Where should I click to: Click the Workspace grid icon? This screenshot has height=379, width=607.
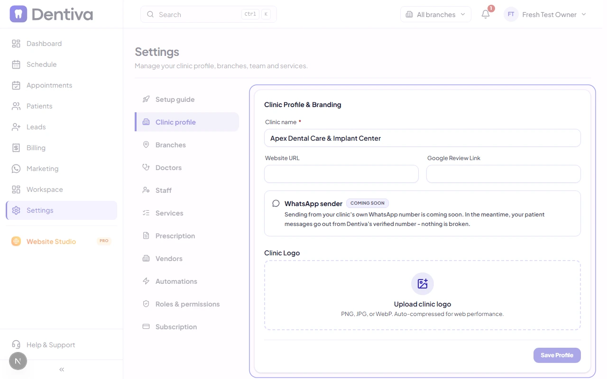pos(16,189)
